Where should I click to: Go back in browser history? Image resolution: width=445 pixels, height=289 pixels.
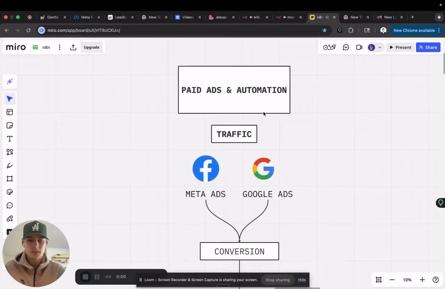[7, 30]
